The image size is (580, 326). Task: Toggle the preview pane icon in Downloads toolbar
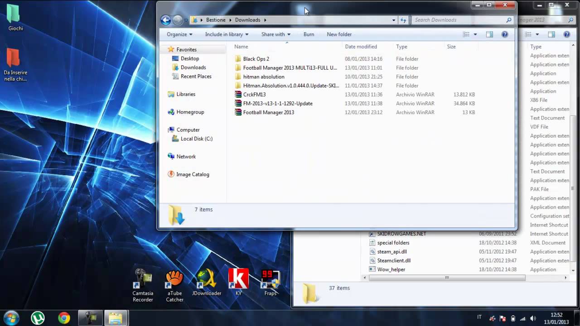click(489, 34)
